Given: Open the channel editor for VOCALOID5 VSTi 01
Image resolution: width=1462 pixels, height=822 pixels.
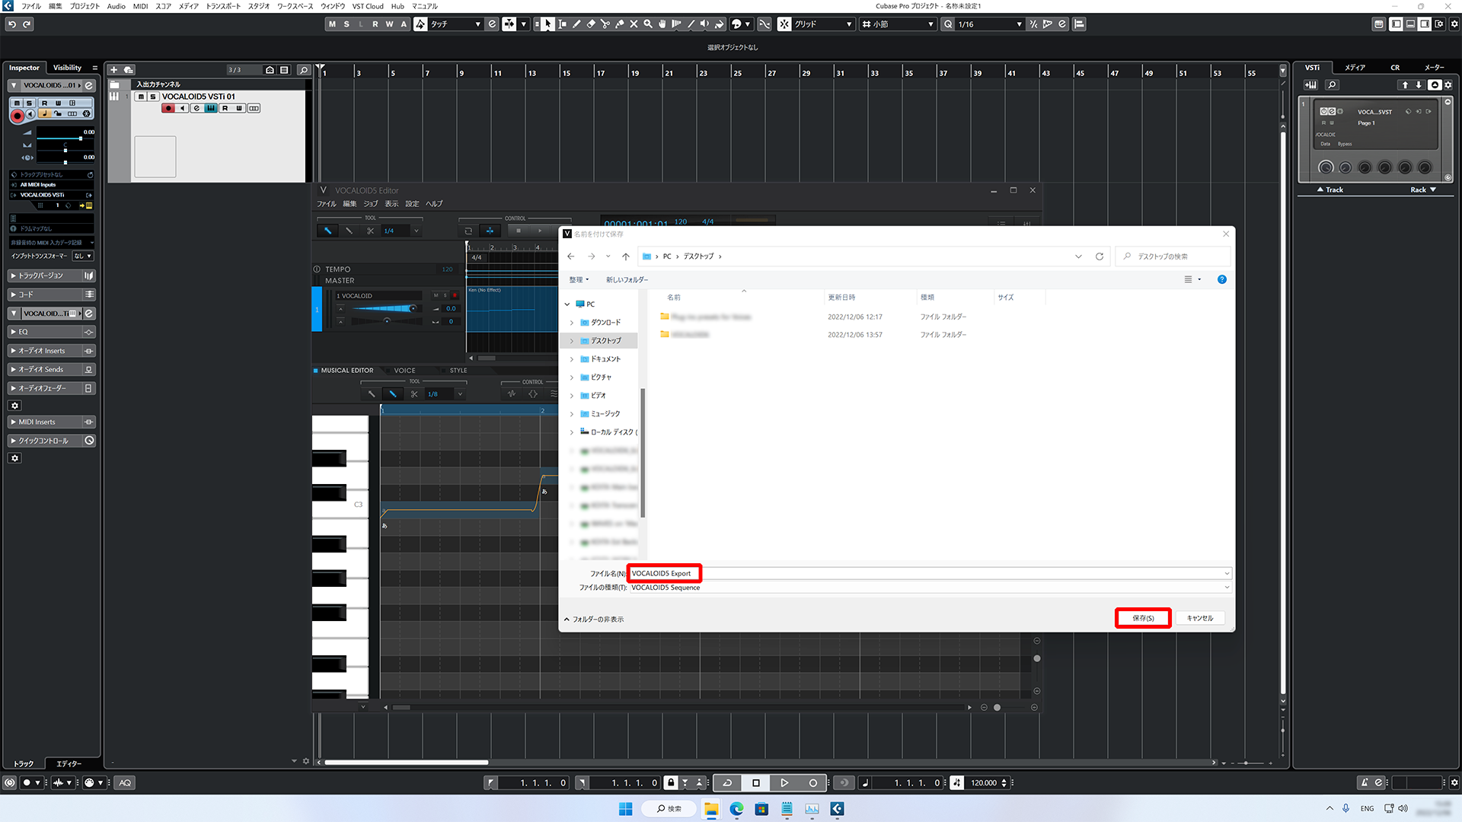Looking at the screenshot, I should [x=196, y=108].
